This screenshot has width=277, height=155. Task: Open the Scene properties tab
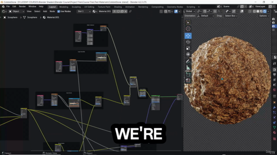coord(274,85)
